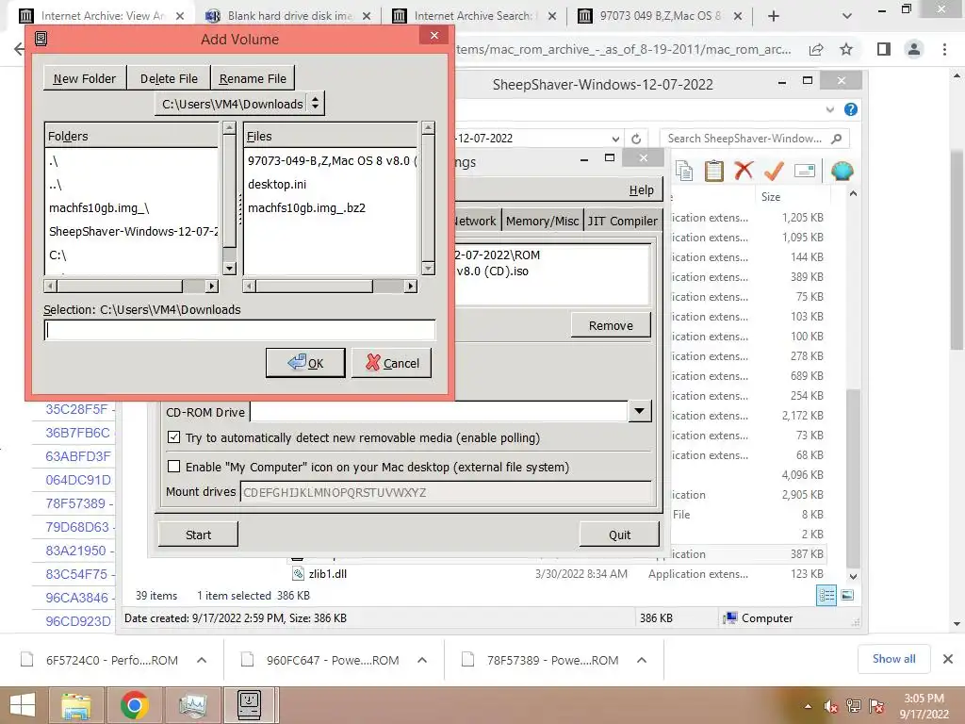
Task: Click Folders list vertical scrollbar down arrow
Action: [x=229, y=268]
